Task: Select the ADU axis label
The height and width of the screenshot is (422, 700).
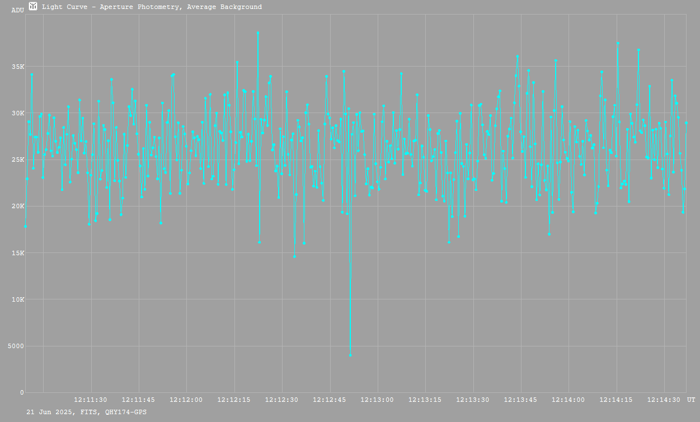Action: pos(17,10)
